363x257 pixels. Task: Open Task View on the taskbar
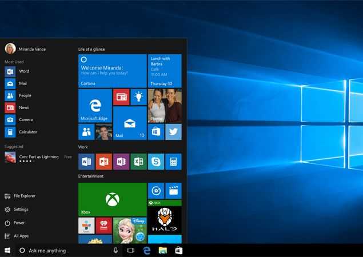point(130,251)
